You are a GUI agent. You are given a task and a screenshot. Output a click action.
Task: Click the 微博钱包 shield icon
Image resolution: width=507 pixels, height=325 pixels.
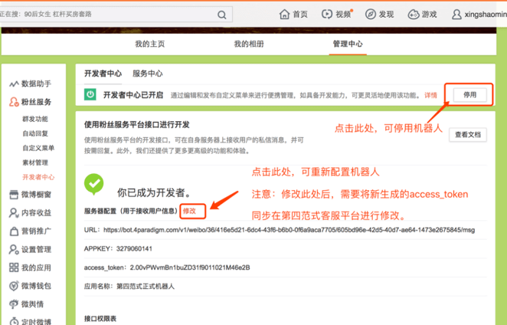(14, 286)
